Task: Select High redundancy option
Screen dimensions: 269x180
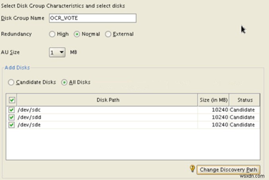Action: click(52, 34)
